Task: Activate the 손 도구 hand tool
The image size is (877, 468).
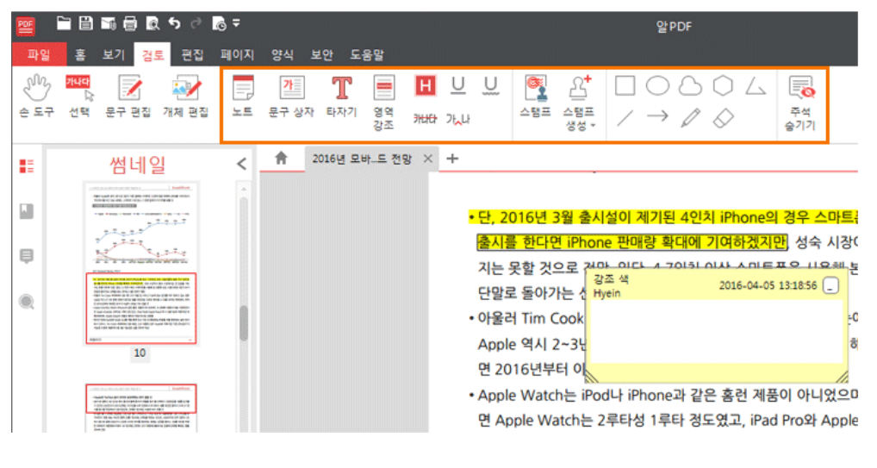Action: click(x=37, y=97)
